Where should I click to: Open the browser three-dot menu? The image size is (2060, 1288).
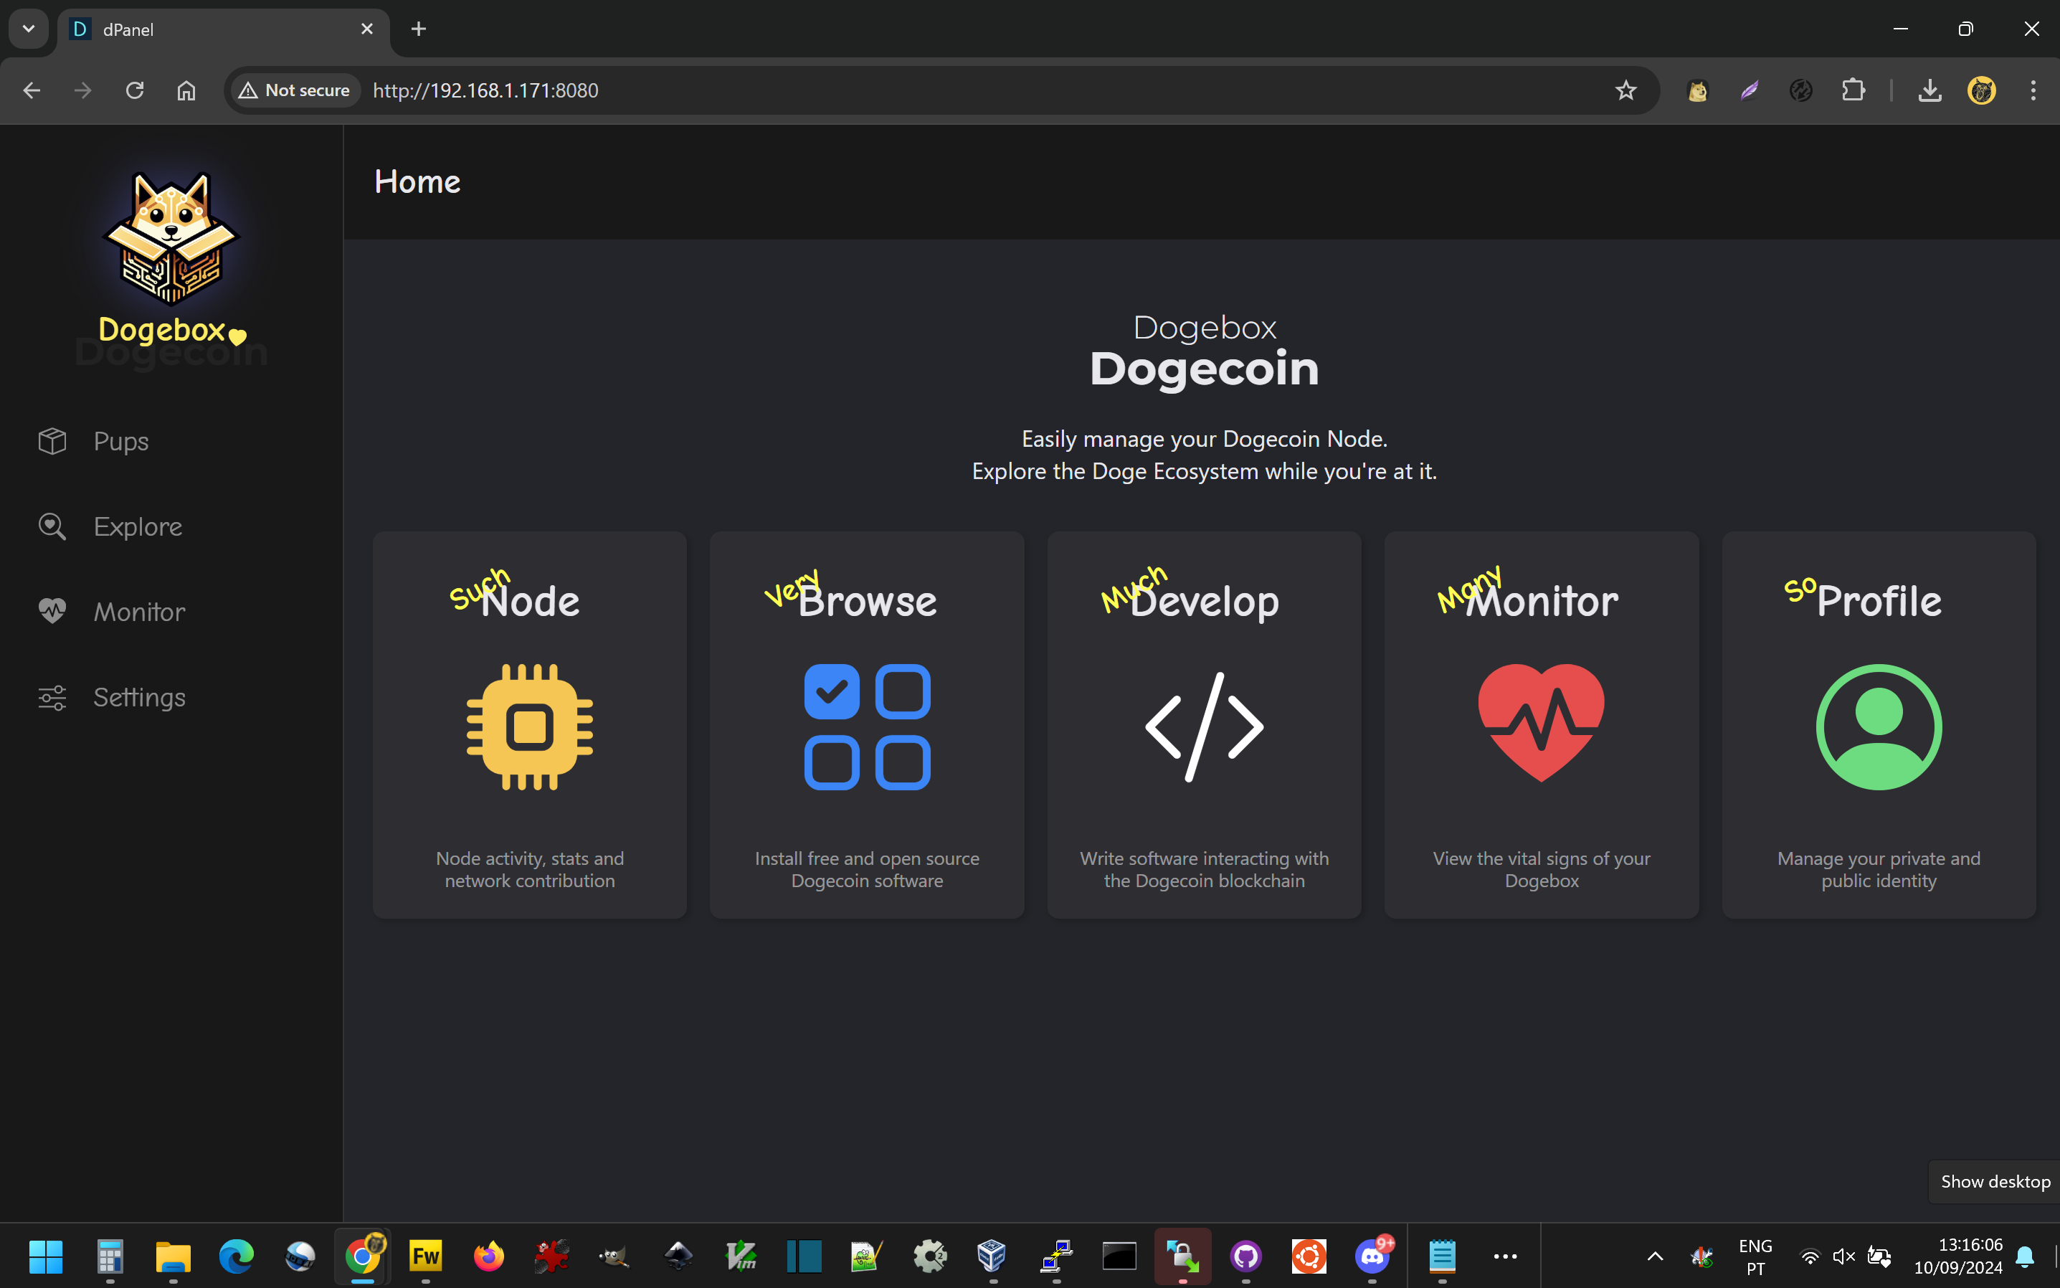pos(2033,90)
